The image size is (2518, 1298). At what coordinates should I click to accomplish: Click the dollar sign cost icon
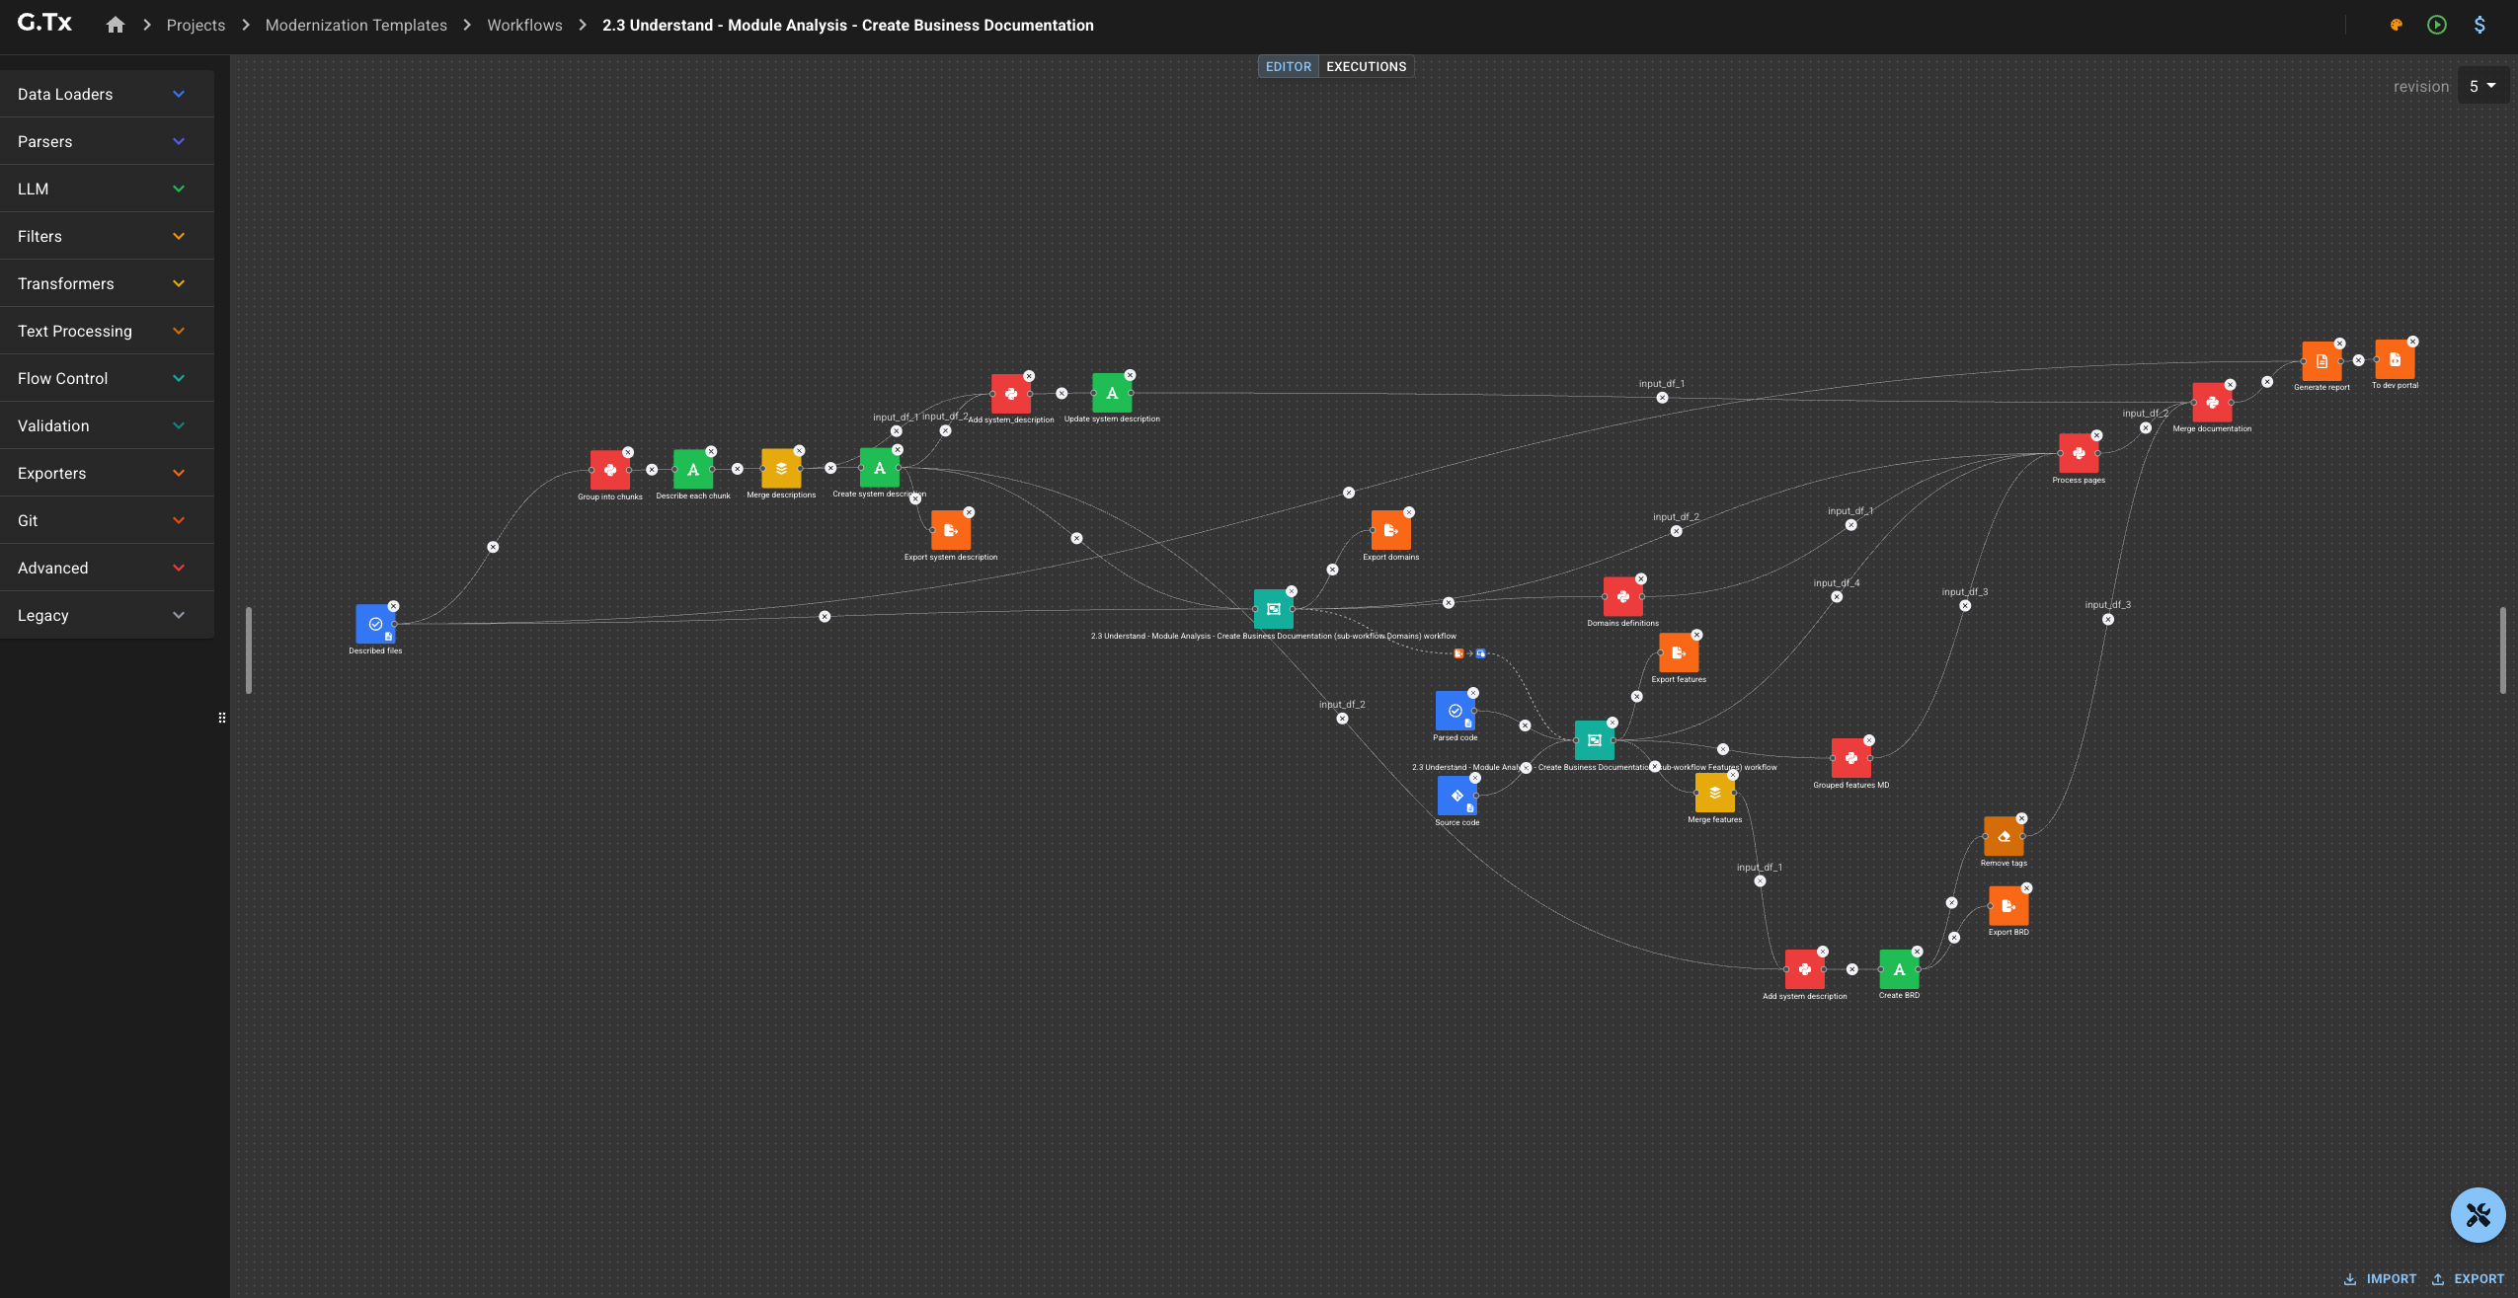pyautogui.click(x=2479, y=25)
